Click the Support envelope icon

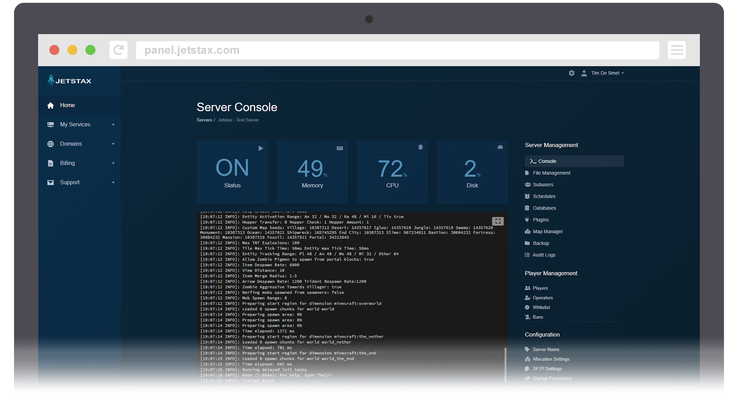pyautogui.click(x=51, y=182)
